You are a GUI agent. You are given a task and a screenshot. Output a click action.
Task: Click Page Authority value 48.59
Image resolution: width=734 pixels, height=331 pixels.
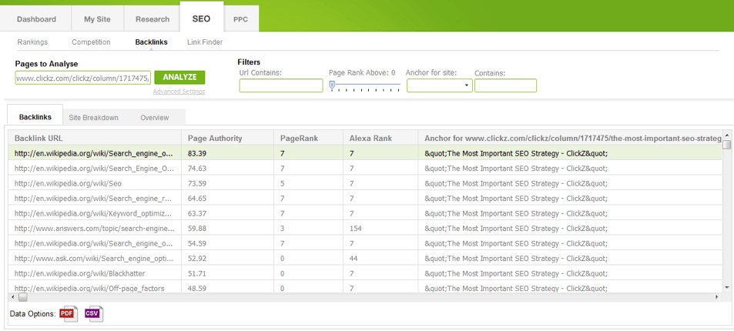pos(197,289)
